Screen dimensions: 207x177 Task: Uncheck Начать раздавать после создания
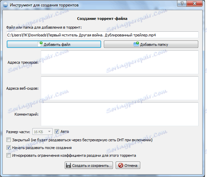click(x=8, y=148)
